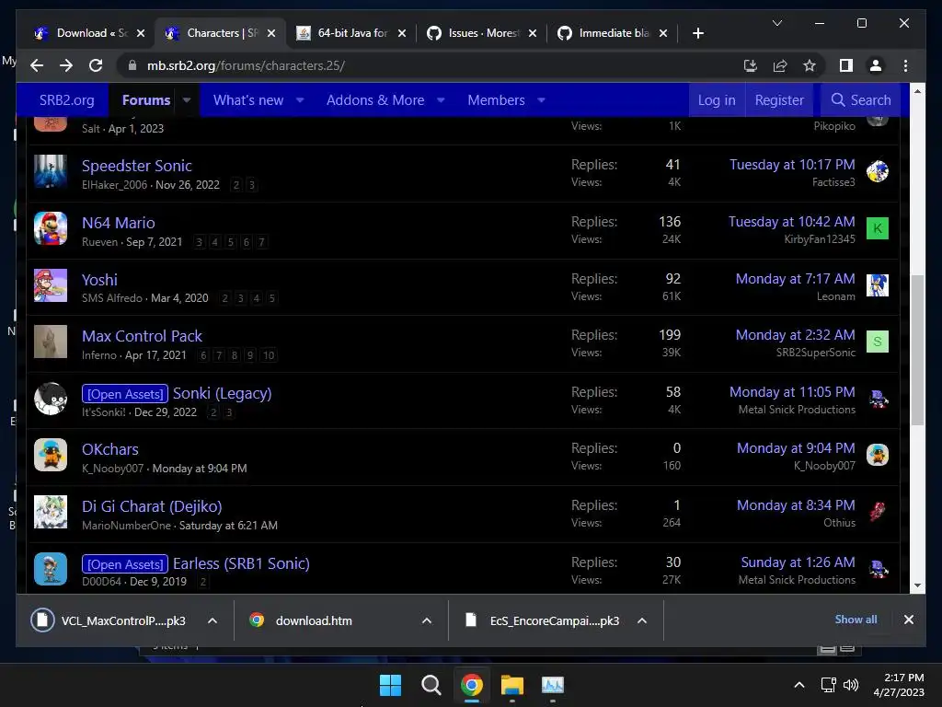Open the forum Search
This screenshot has width=942, height=707.
pos(860,99)
